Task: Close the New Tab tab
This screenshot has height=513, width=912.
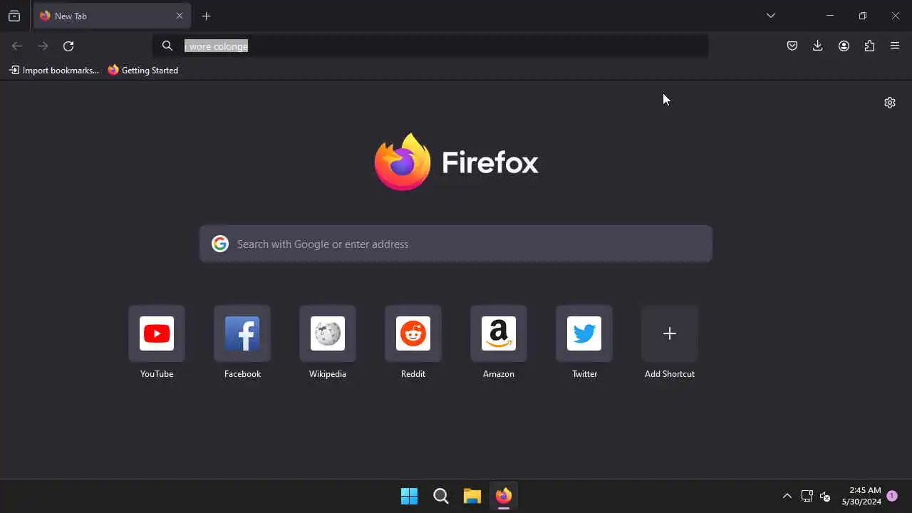Action: click(x=180, y=16)
